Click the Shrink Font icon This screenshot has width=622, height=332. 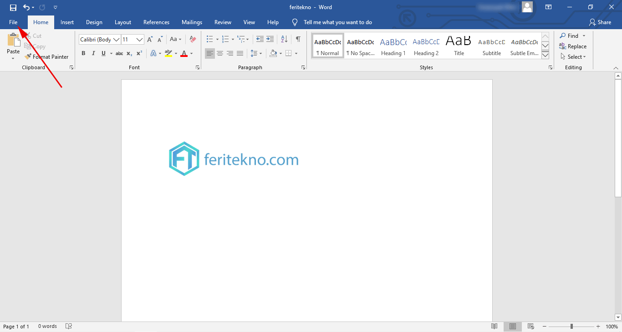point(160,40)
